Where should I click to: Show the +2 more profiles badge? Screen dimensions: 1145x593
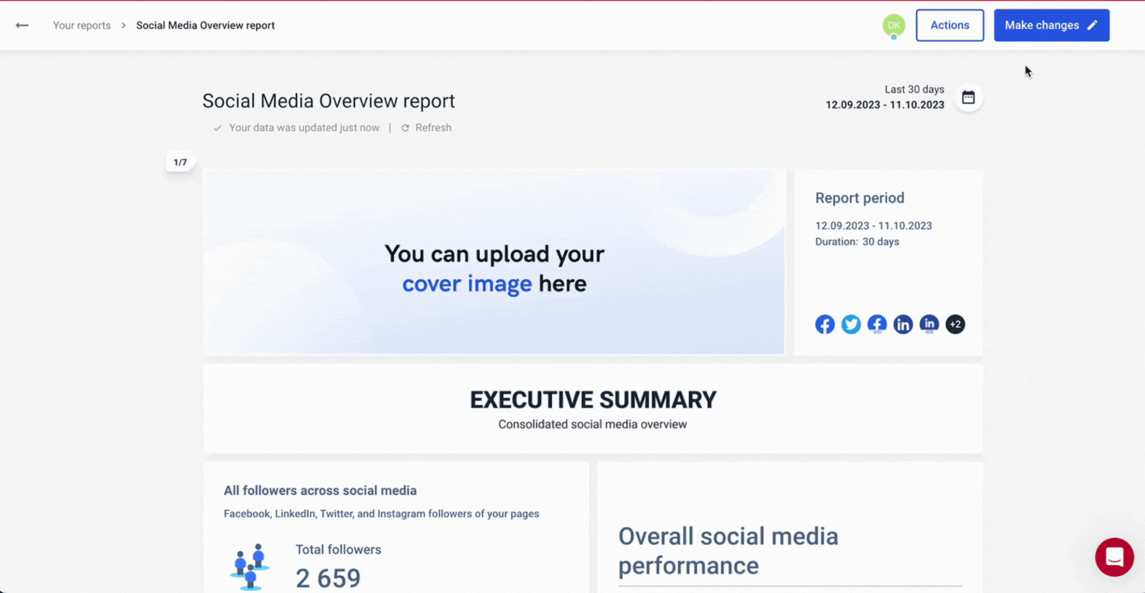(955, 324)
